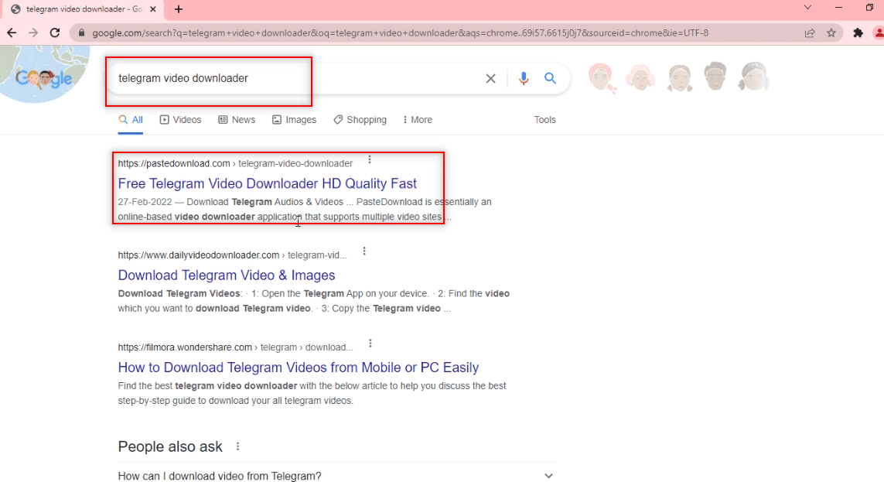Screen dimensions: 884x482
Task: Start voice search with microphone icon
Action: [523, 78]
